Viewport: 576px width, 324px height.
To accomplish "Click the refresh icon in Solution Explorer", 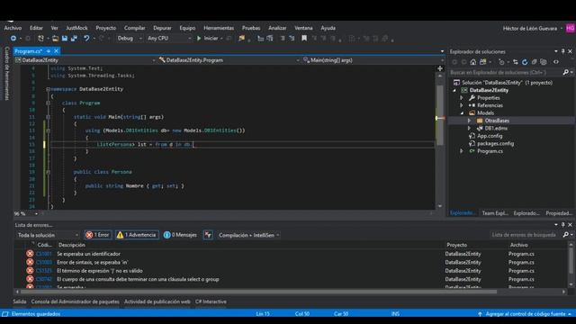I will (525, 62).
